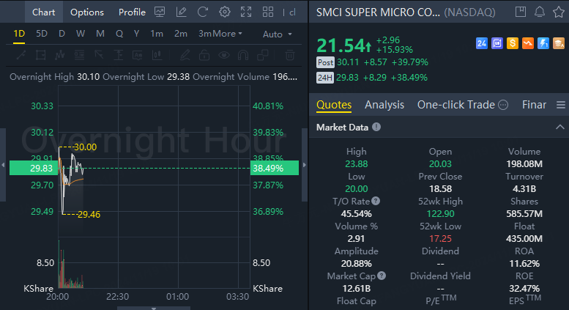Screen dimensions: 569x310
Task: Add SMCI to watchlist with star icon
Action: (x=559, y=12)
